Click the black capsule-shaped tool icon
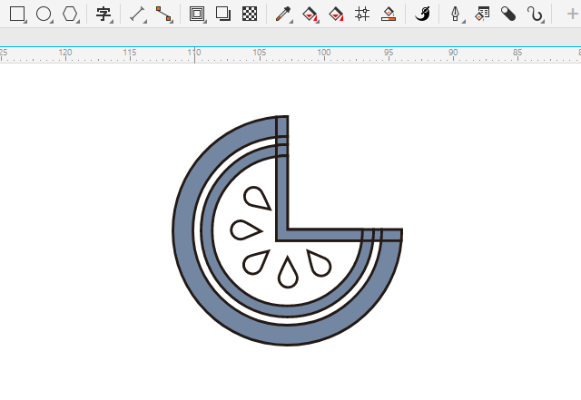This screenshot has height=400, width=581. pyautogui.click(x=508, y=15)
